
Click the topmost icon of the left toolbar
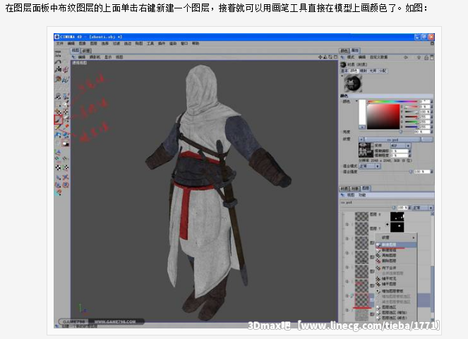click(x=58, y=54)
